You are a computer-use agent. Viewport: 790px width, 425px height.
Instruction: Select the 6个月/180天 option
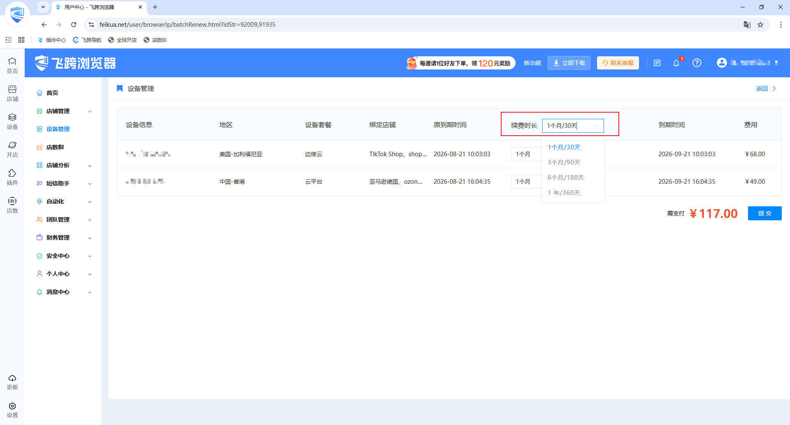point(573,178)
